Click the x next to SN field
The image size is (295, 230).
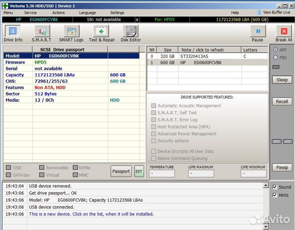137,20
